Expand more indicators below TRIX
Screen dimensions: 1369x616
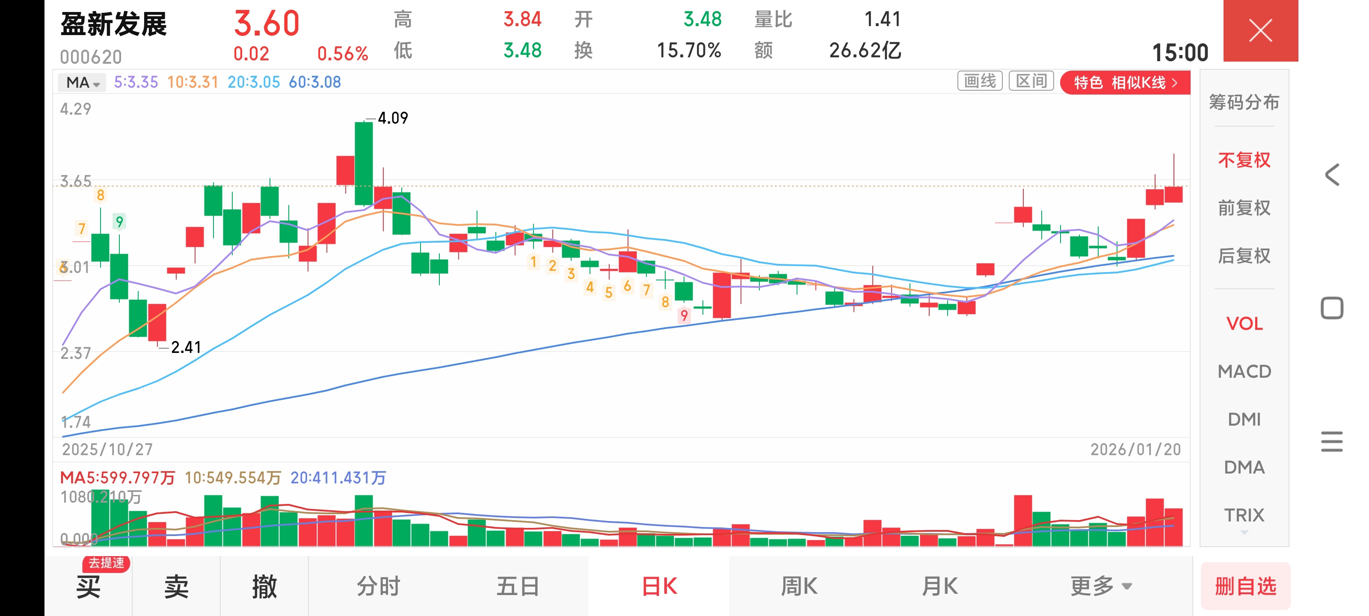pyautogui.click(x=1244, y=532)
